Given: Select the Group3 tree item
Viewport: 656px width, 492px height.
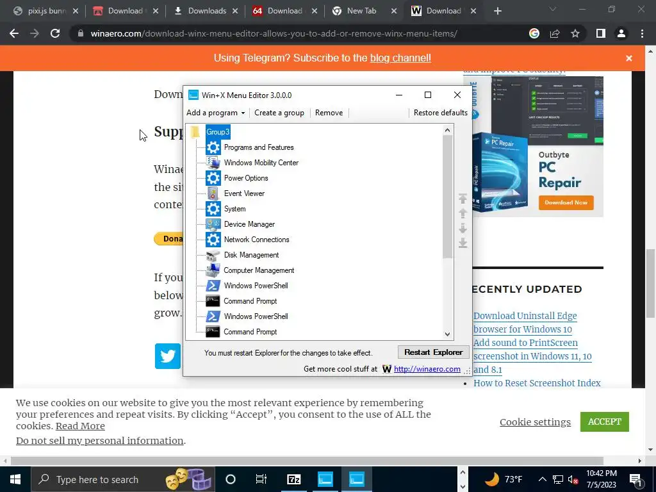Looking at the screenshot, I should coord(218,132).
